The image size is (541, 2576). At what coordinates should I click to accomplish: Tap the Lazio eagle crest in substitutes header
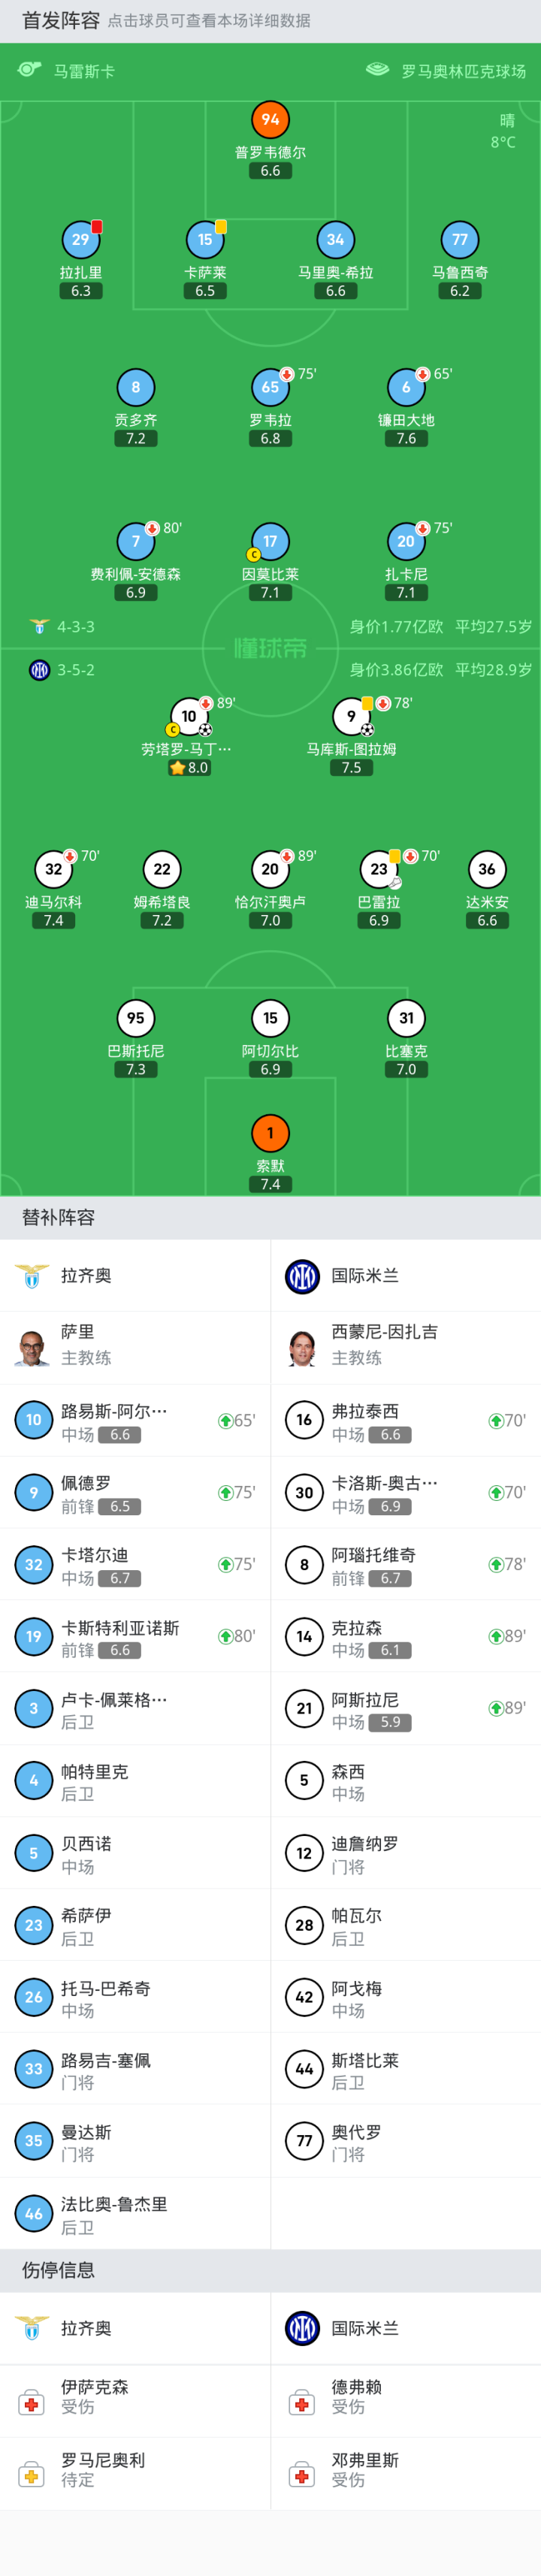point(32,1276)
